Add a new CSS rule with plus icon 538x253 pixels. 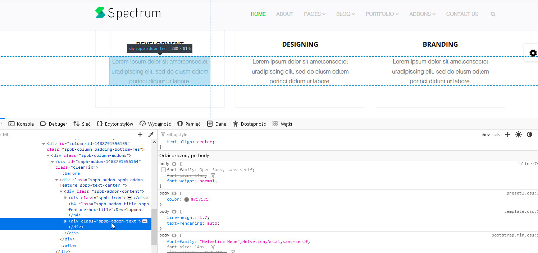[x=507, y=134]
